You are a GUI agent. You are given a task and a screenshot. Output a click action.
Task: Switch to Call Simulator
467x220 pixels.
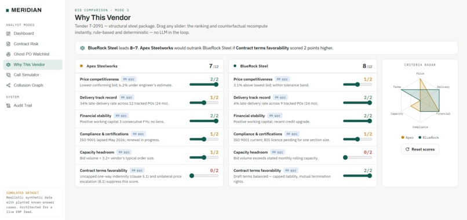coord(33,75)
